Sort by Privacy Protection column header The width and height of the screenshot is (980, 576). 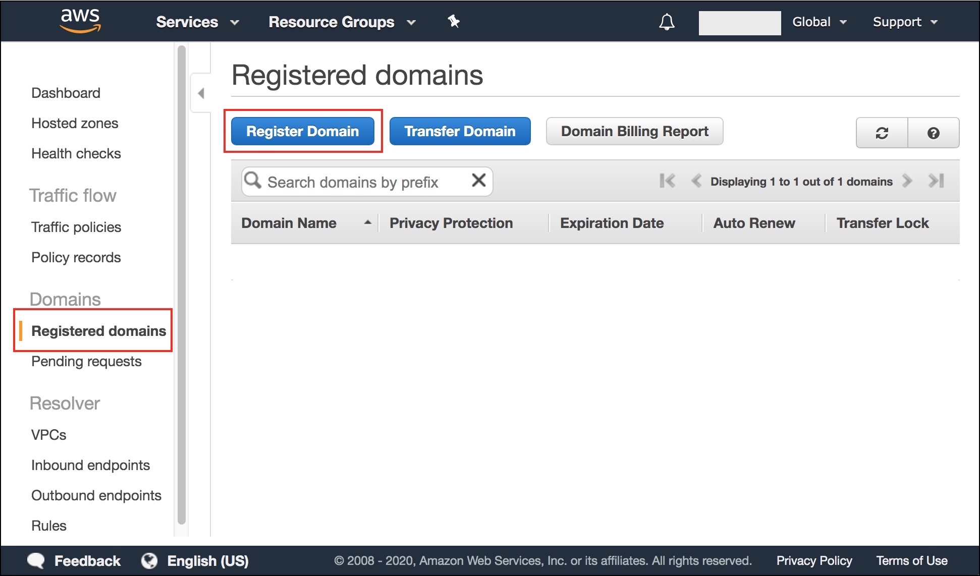[x=451, y=223]
